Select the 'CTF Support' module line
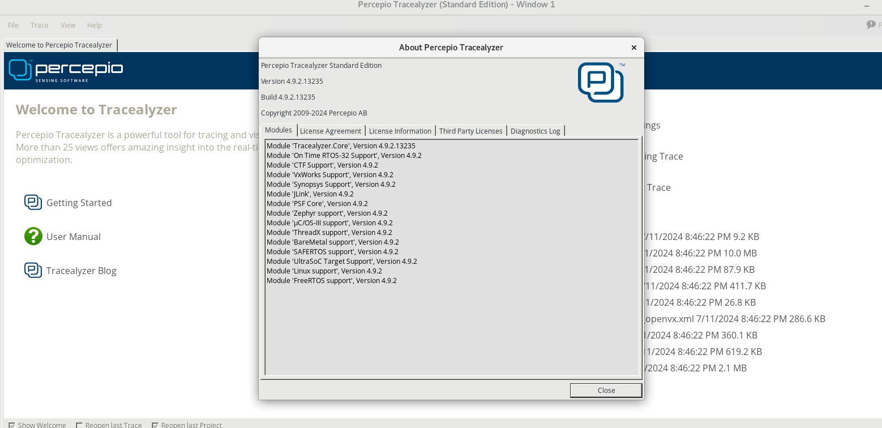This screenshot has height=428, width=882. coord(322,165)
